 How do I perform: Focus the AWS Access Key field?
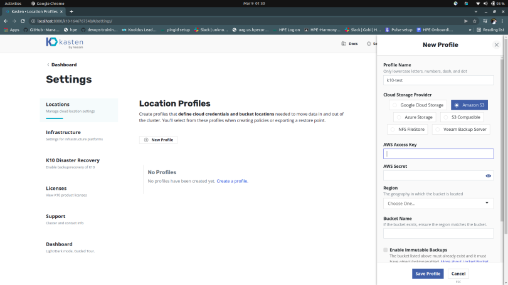438,153
